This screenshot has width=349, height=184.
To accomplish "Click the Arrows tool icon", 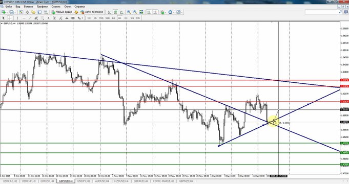I will point(79,18).
